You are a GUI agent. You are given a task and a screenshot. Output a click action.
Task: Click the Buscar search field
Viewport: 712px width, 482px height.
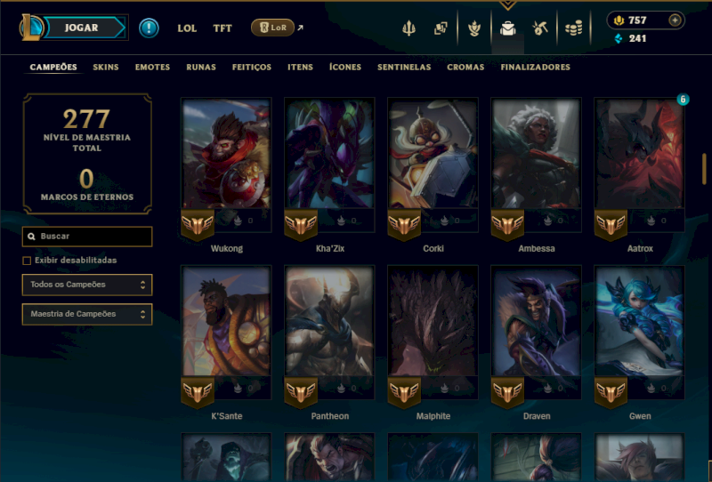pos(87,237)
